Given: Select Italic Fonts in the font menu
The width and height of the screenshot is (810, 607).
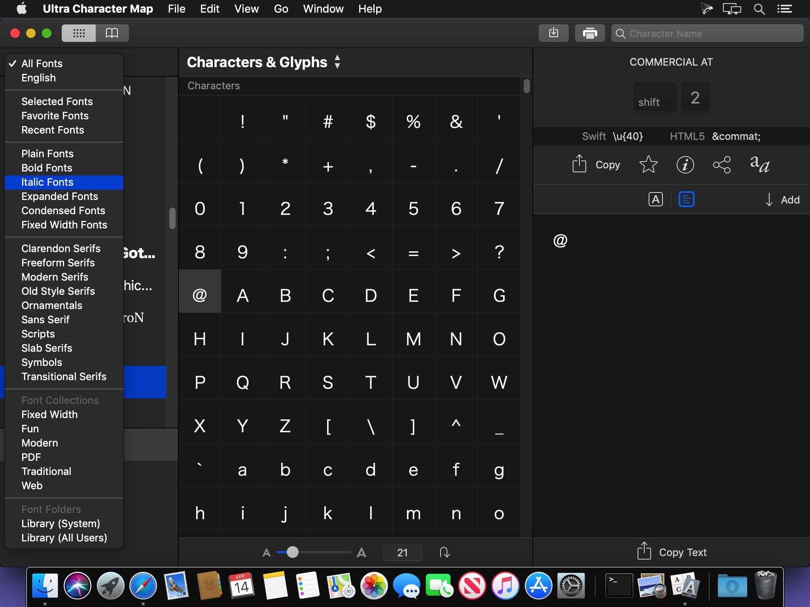Looking at the screenshot, I should [x=64, y=182].
